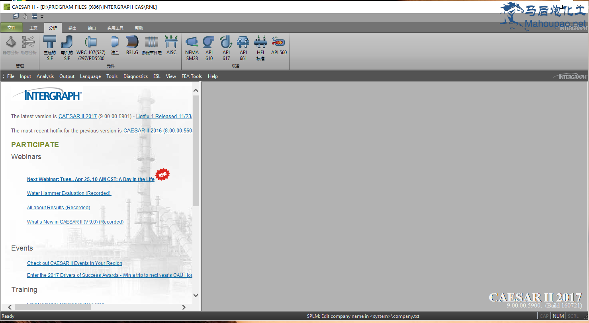Click the news pane scroll-right arrow
589x323 pixels.
coord(184,307)
